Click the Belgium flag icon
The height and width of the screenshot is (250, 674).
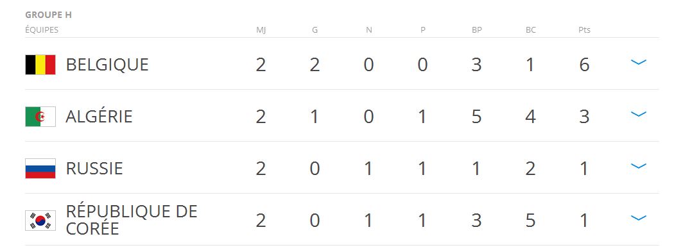(x=40, y=65)
